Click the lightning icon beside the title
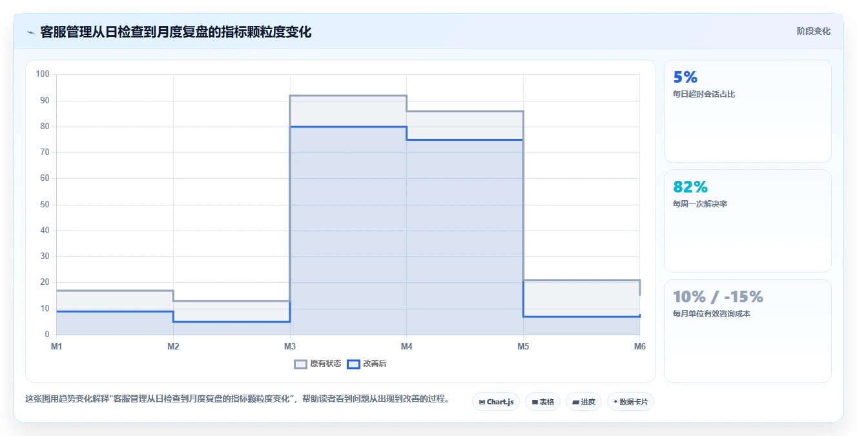Image resolution: width=857 pixels, height=436 pixels. pos(30,32)
